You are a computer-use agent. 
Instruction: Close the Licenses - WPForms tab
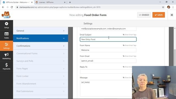click(x=65, y=2)
